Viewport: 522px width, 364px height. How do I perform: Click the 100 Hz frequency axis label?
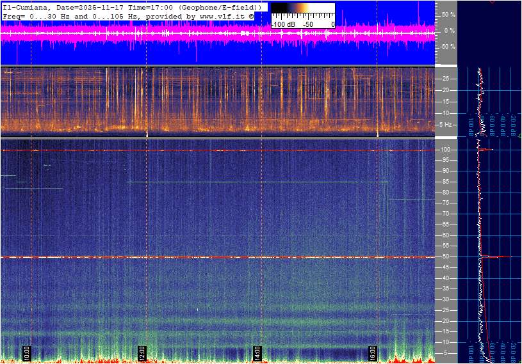(447, 150)
